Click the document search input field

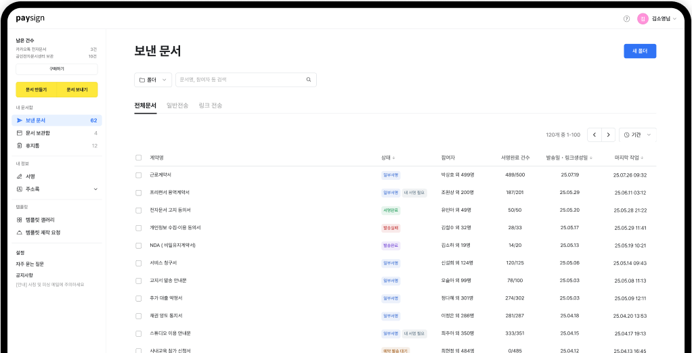tap(240, 80)
